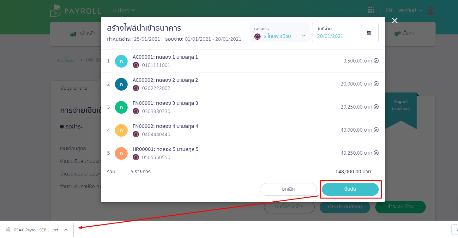Open download options for PEAK_Payroll_SCB file
This screenshot has height=238, width=458.
click(66, 230)
